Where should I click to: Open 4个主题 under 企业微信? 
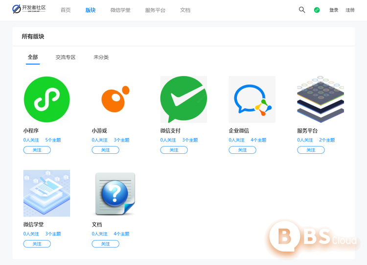(259, 140)
